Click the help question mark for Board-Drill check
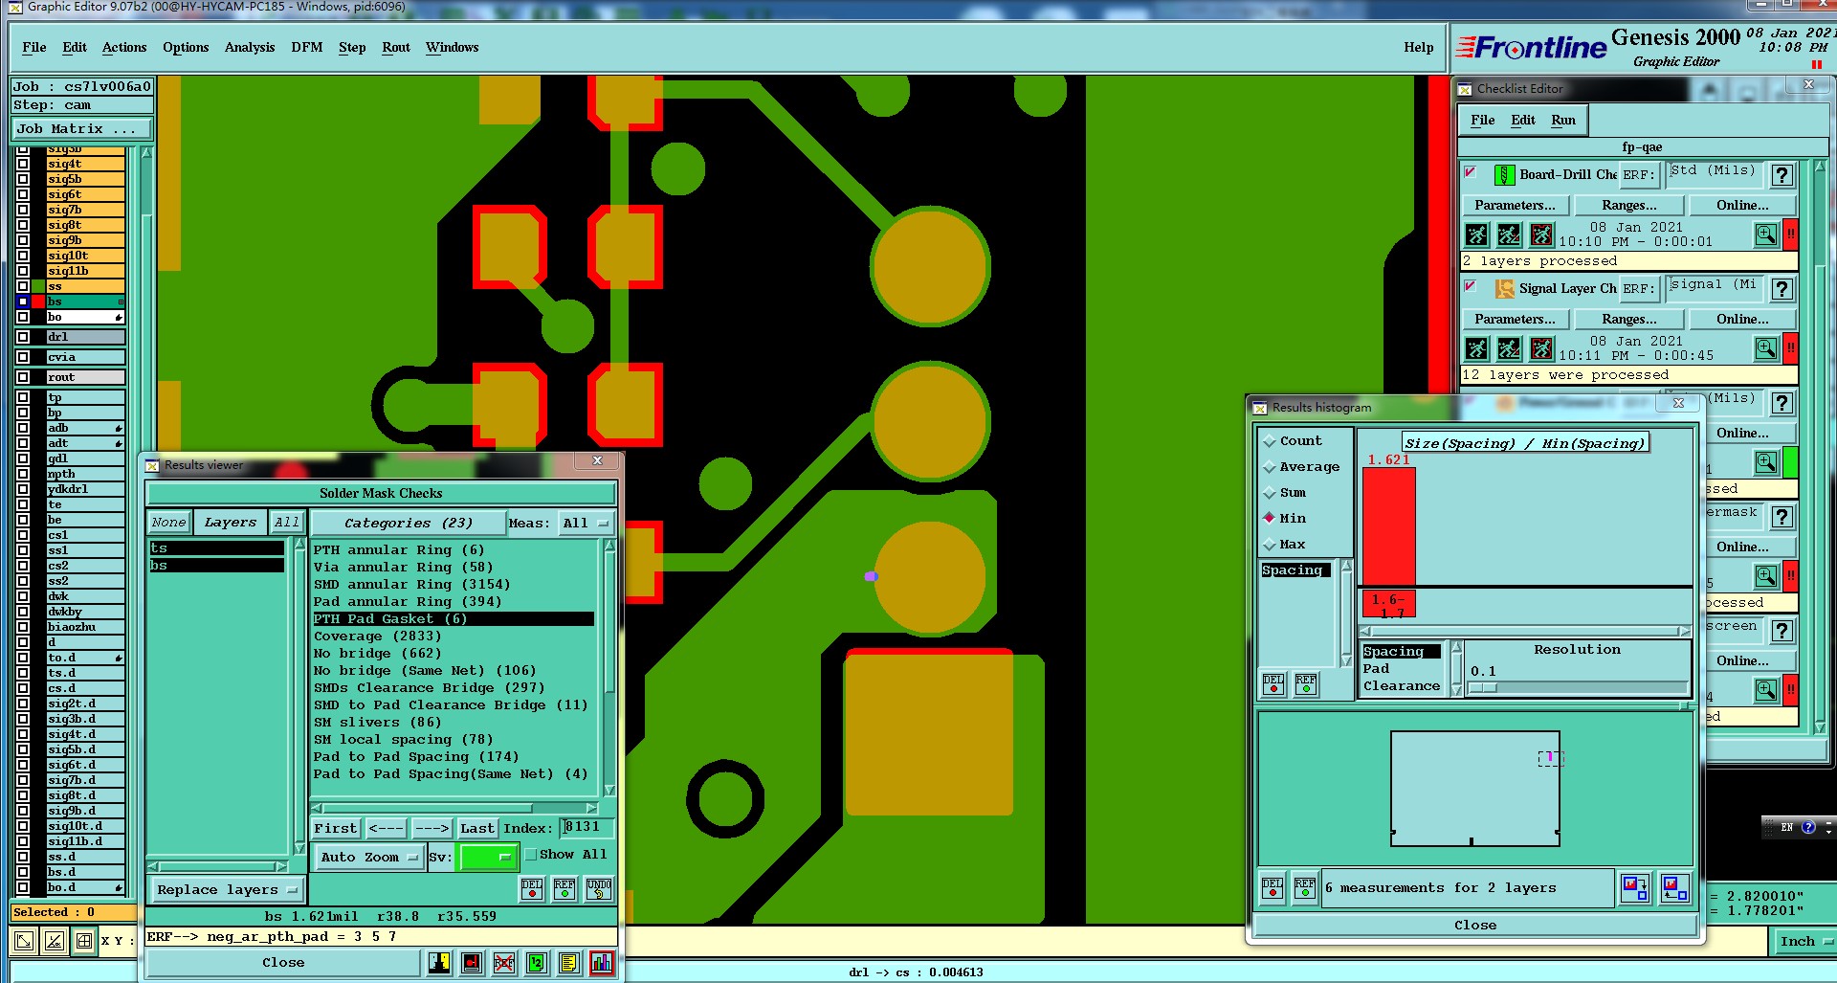This screenshot has width=1837, height=983. pyautogui.click(x=1782, y=175)
